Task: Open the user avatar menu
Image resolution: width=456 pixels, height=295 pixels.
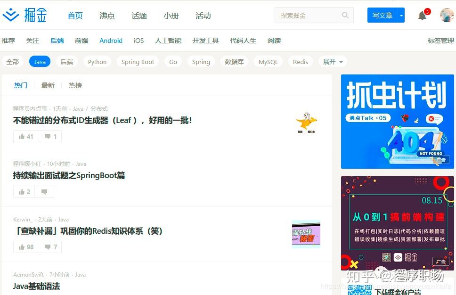Action: (x=447, y=15)
